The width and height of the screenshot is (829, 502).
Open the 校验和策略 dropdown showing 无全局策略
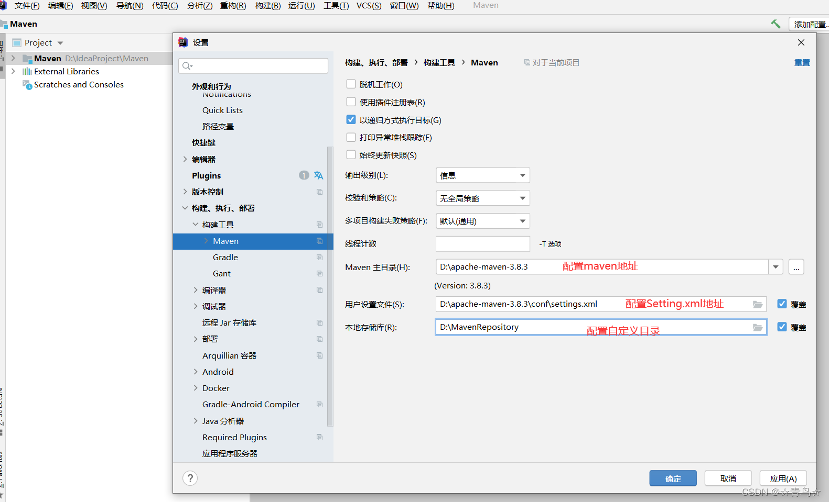coord(483,198)
